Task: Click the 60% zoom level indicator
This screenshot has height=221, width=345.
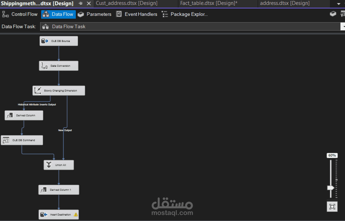Action: [332, 155]
